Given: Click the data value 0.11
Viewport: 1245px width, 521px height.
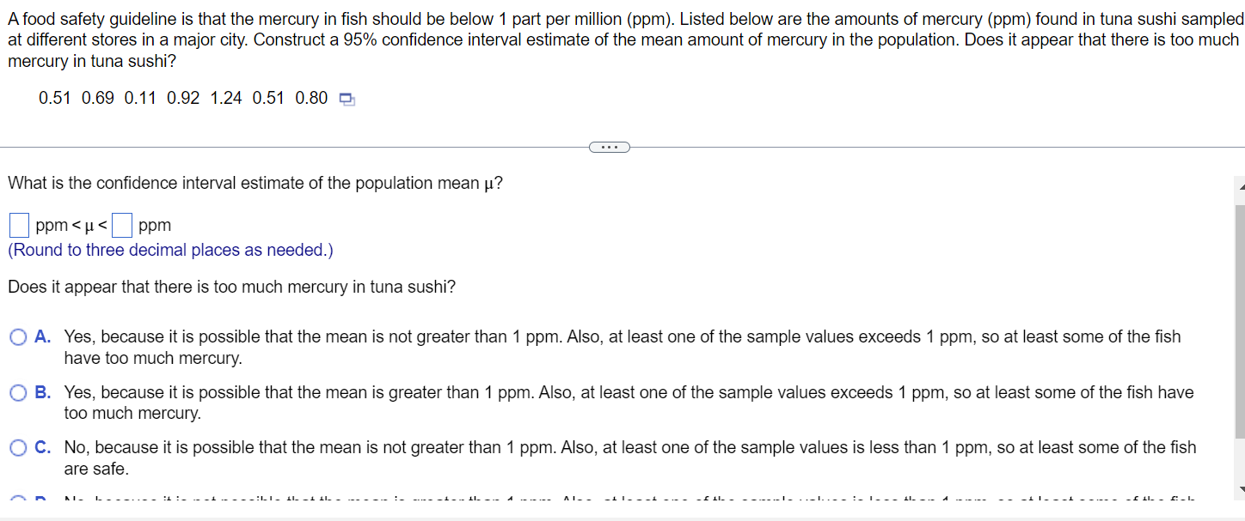Looking at the screenshot, I should point(140,99).
